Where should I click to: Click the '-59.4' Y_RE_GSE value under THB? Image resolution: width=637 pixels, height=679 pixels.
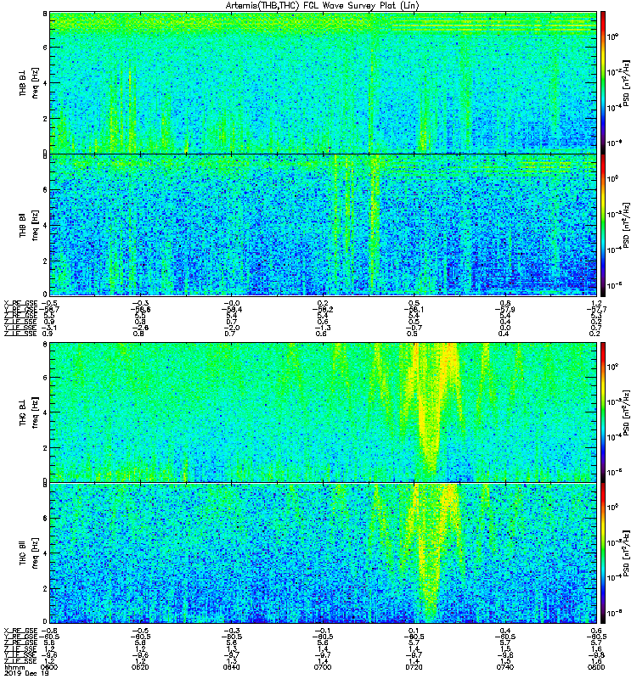[231, 310]
